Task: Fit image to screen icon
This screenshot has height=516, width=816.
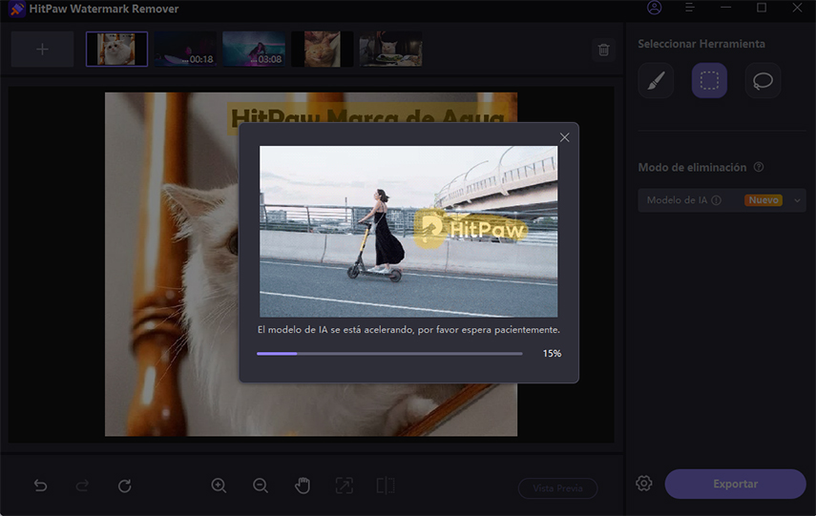Action: (344, 485)
